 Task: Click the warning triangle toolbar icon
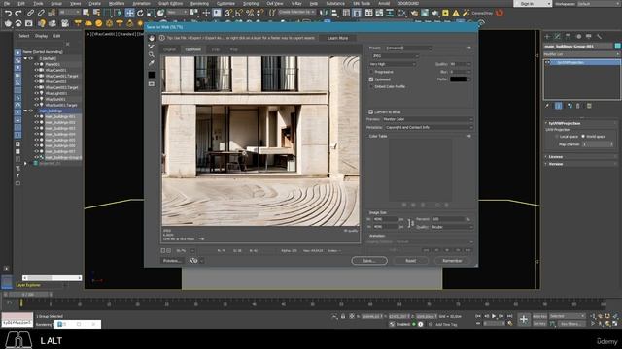pos(456,13)
